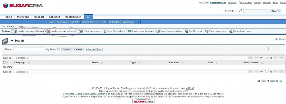Viewport: 286px width, 104px height.
Task: Click the up arrow beside Back to top
Action: pos(268,81)
